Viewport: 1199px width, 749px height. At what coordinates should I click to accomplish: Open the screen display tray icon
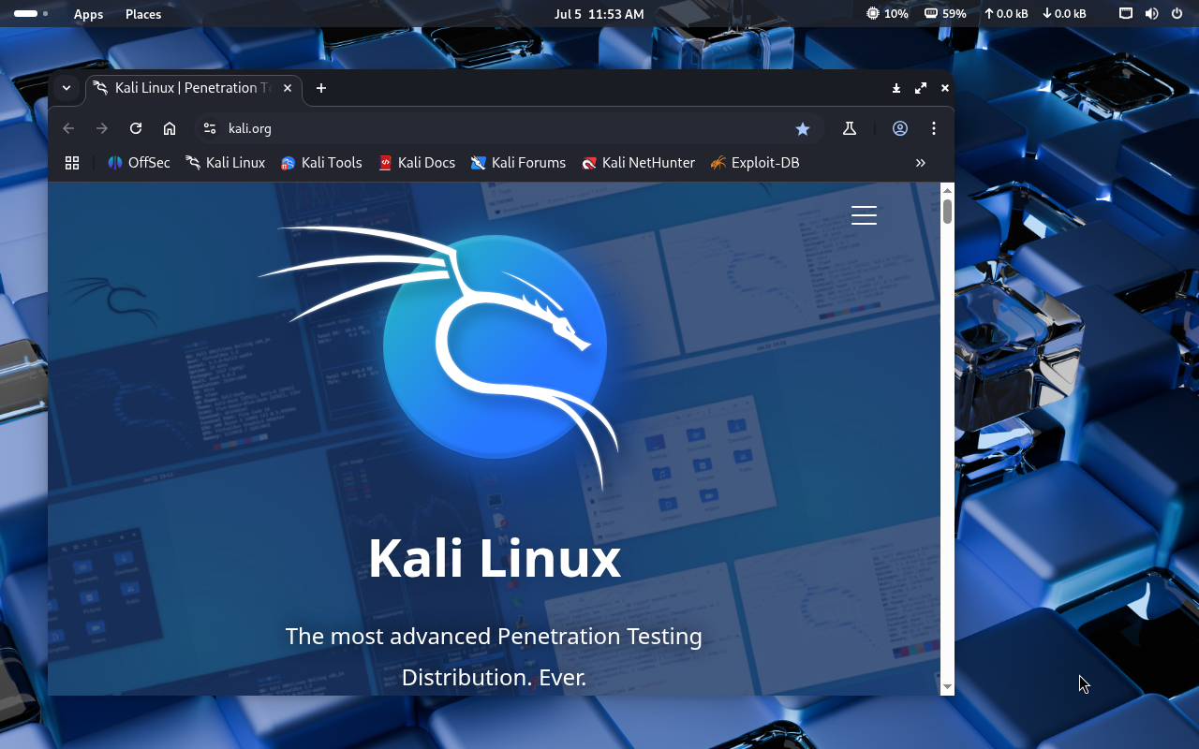(x=1126, y=14)
